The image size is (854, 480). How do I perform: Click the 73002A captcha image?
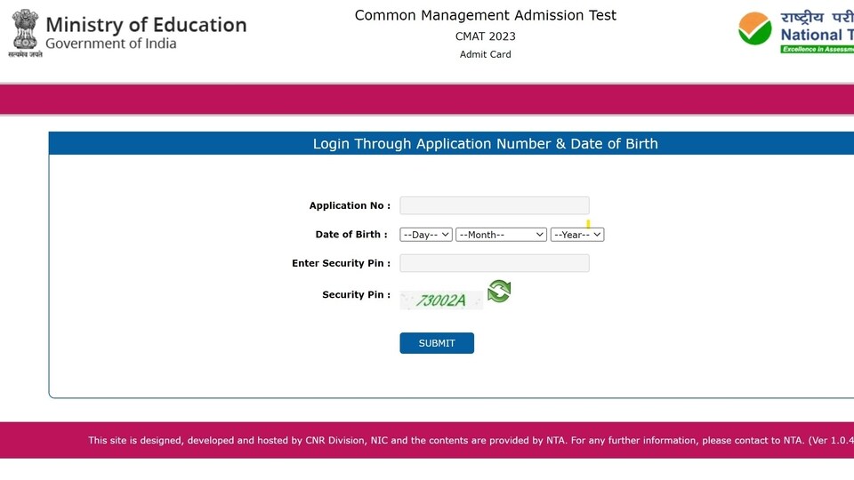(x=441, y=300)
